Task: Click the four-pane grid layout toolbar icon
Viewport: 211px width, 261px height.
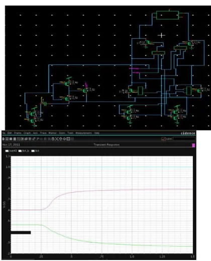Action: (68, 139)
